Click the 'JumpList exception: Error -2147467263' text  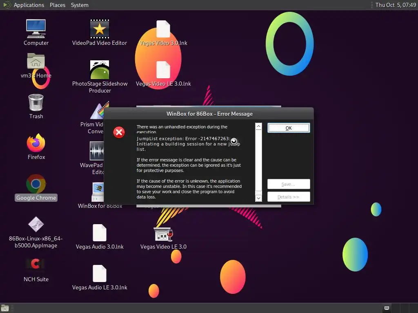click(183, 139)
